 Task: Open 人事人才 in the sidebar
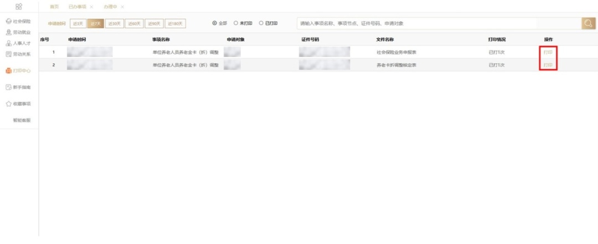pyautogui.click(x=18, y=44)
